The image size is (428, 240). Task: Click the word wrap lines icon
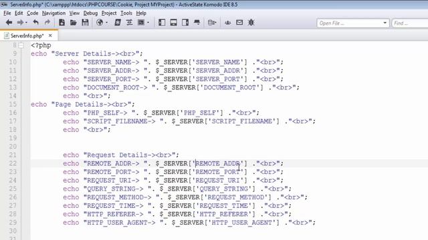[129, 23]
